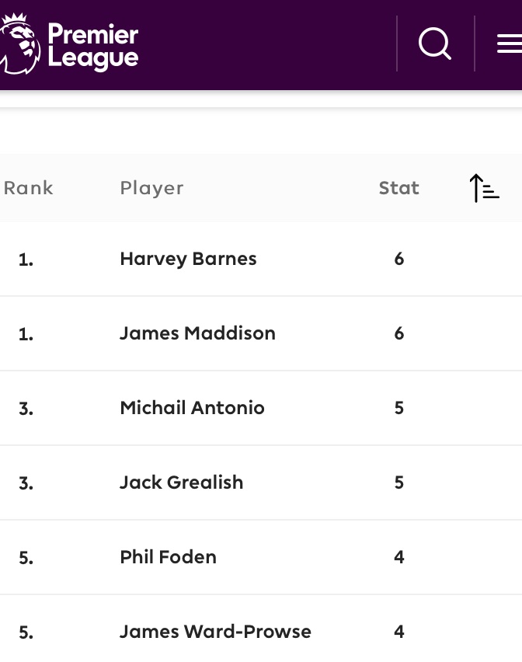Viewport: 522px width, 662px height.
Task: Select the Rank column header
Action: point(28,188)
